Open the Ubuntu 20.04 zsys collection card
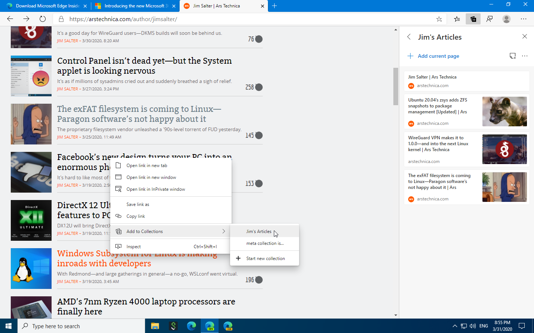The image size is (534, 333). point(466,111)
